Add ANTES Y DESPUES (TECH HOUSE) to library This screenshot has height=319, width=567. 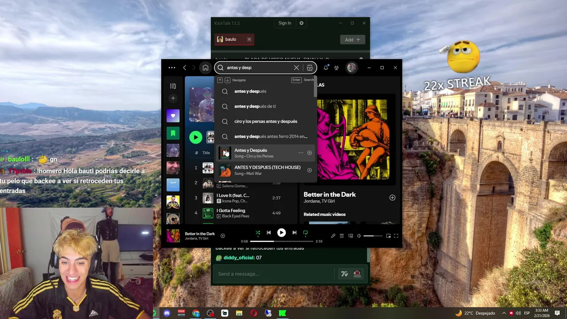310,170
